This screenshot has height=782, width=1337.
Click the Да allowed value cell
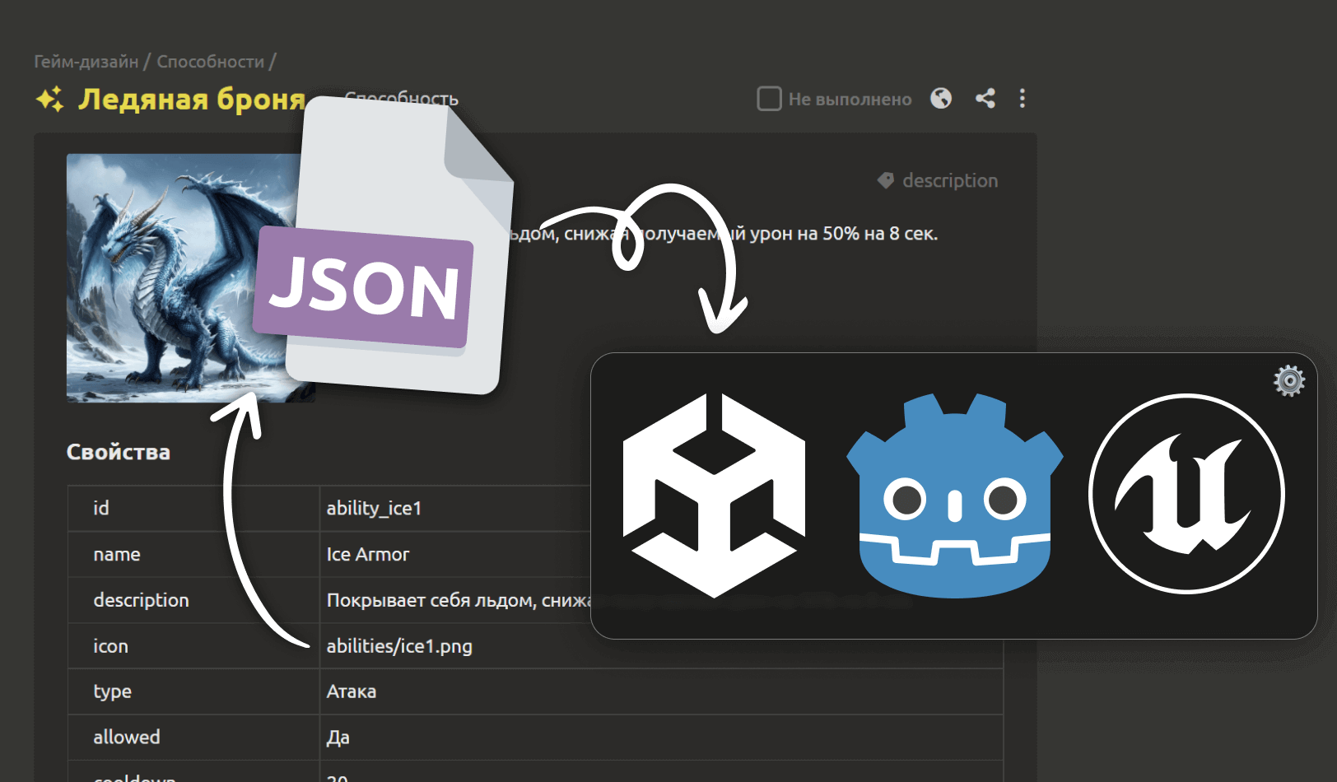[661, 738]
